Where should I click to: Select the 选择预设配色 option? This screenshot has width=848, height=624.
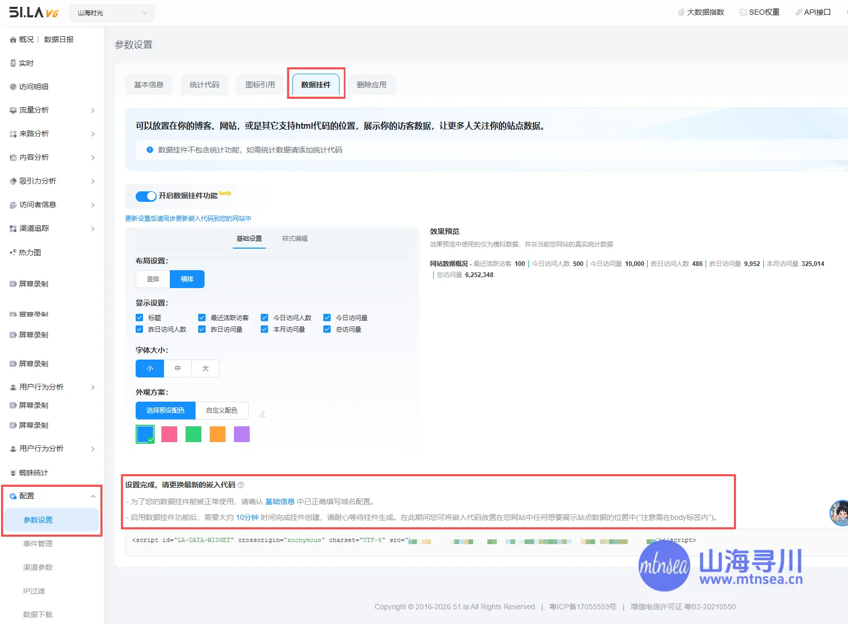coord(166,411)
